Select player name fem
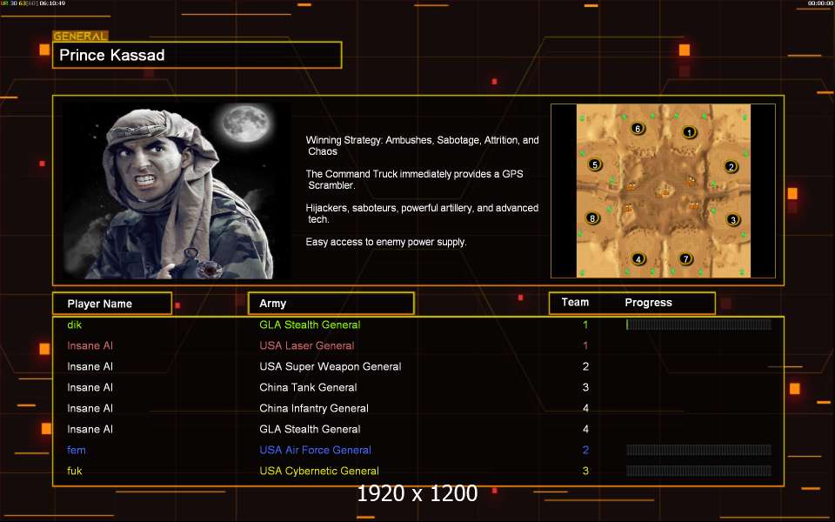The image size is (835, 522). 77,450
